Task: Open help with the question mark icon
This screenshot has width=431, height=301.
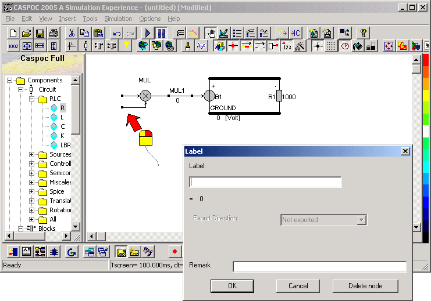Action: click(363, 33)
